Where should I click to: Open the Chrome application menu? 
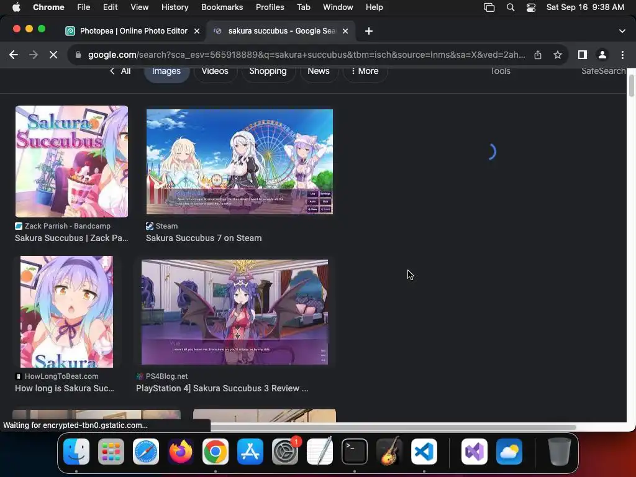point(48,7)
